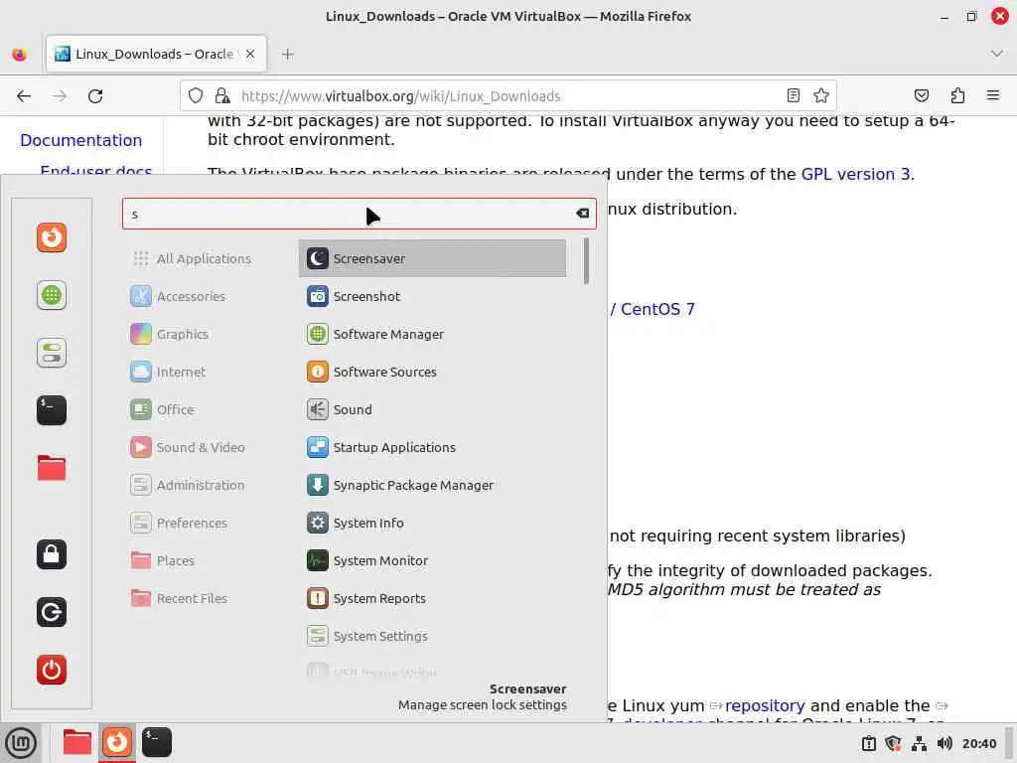Image resolution: width=1017 pixels, height=763 pixels.
Task: Open a new Firefox tab
Action: (x=288, y=55)
